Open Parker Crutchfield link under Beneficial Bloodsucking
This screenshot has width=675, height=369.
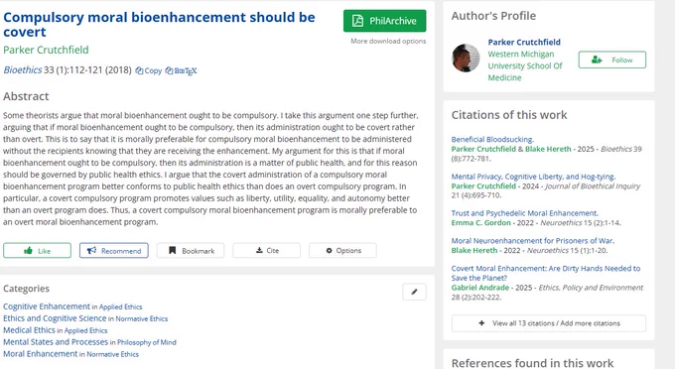483,149
